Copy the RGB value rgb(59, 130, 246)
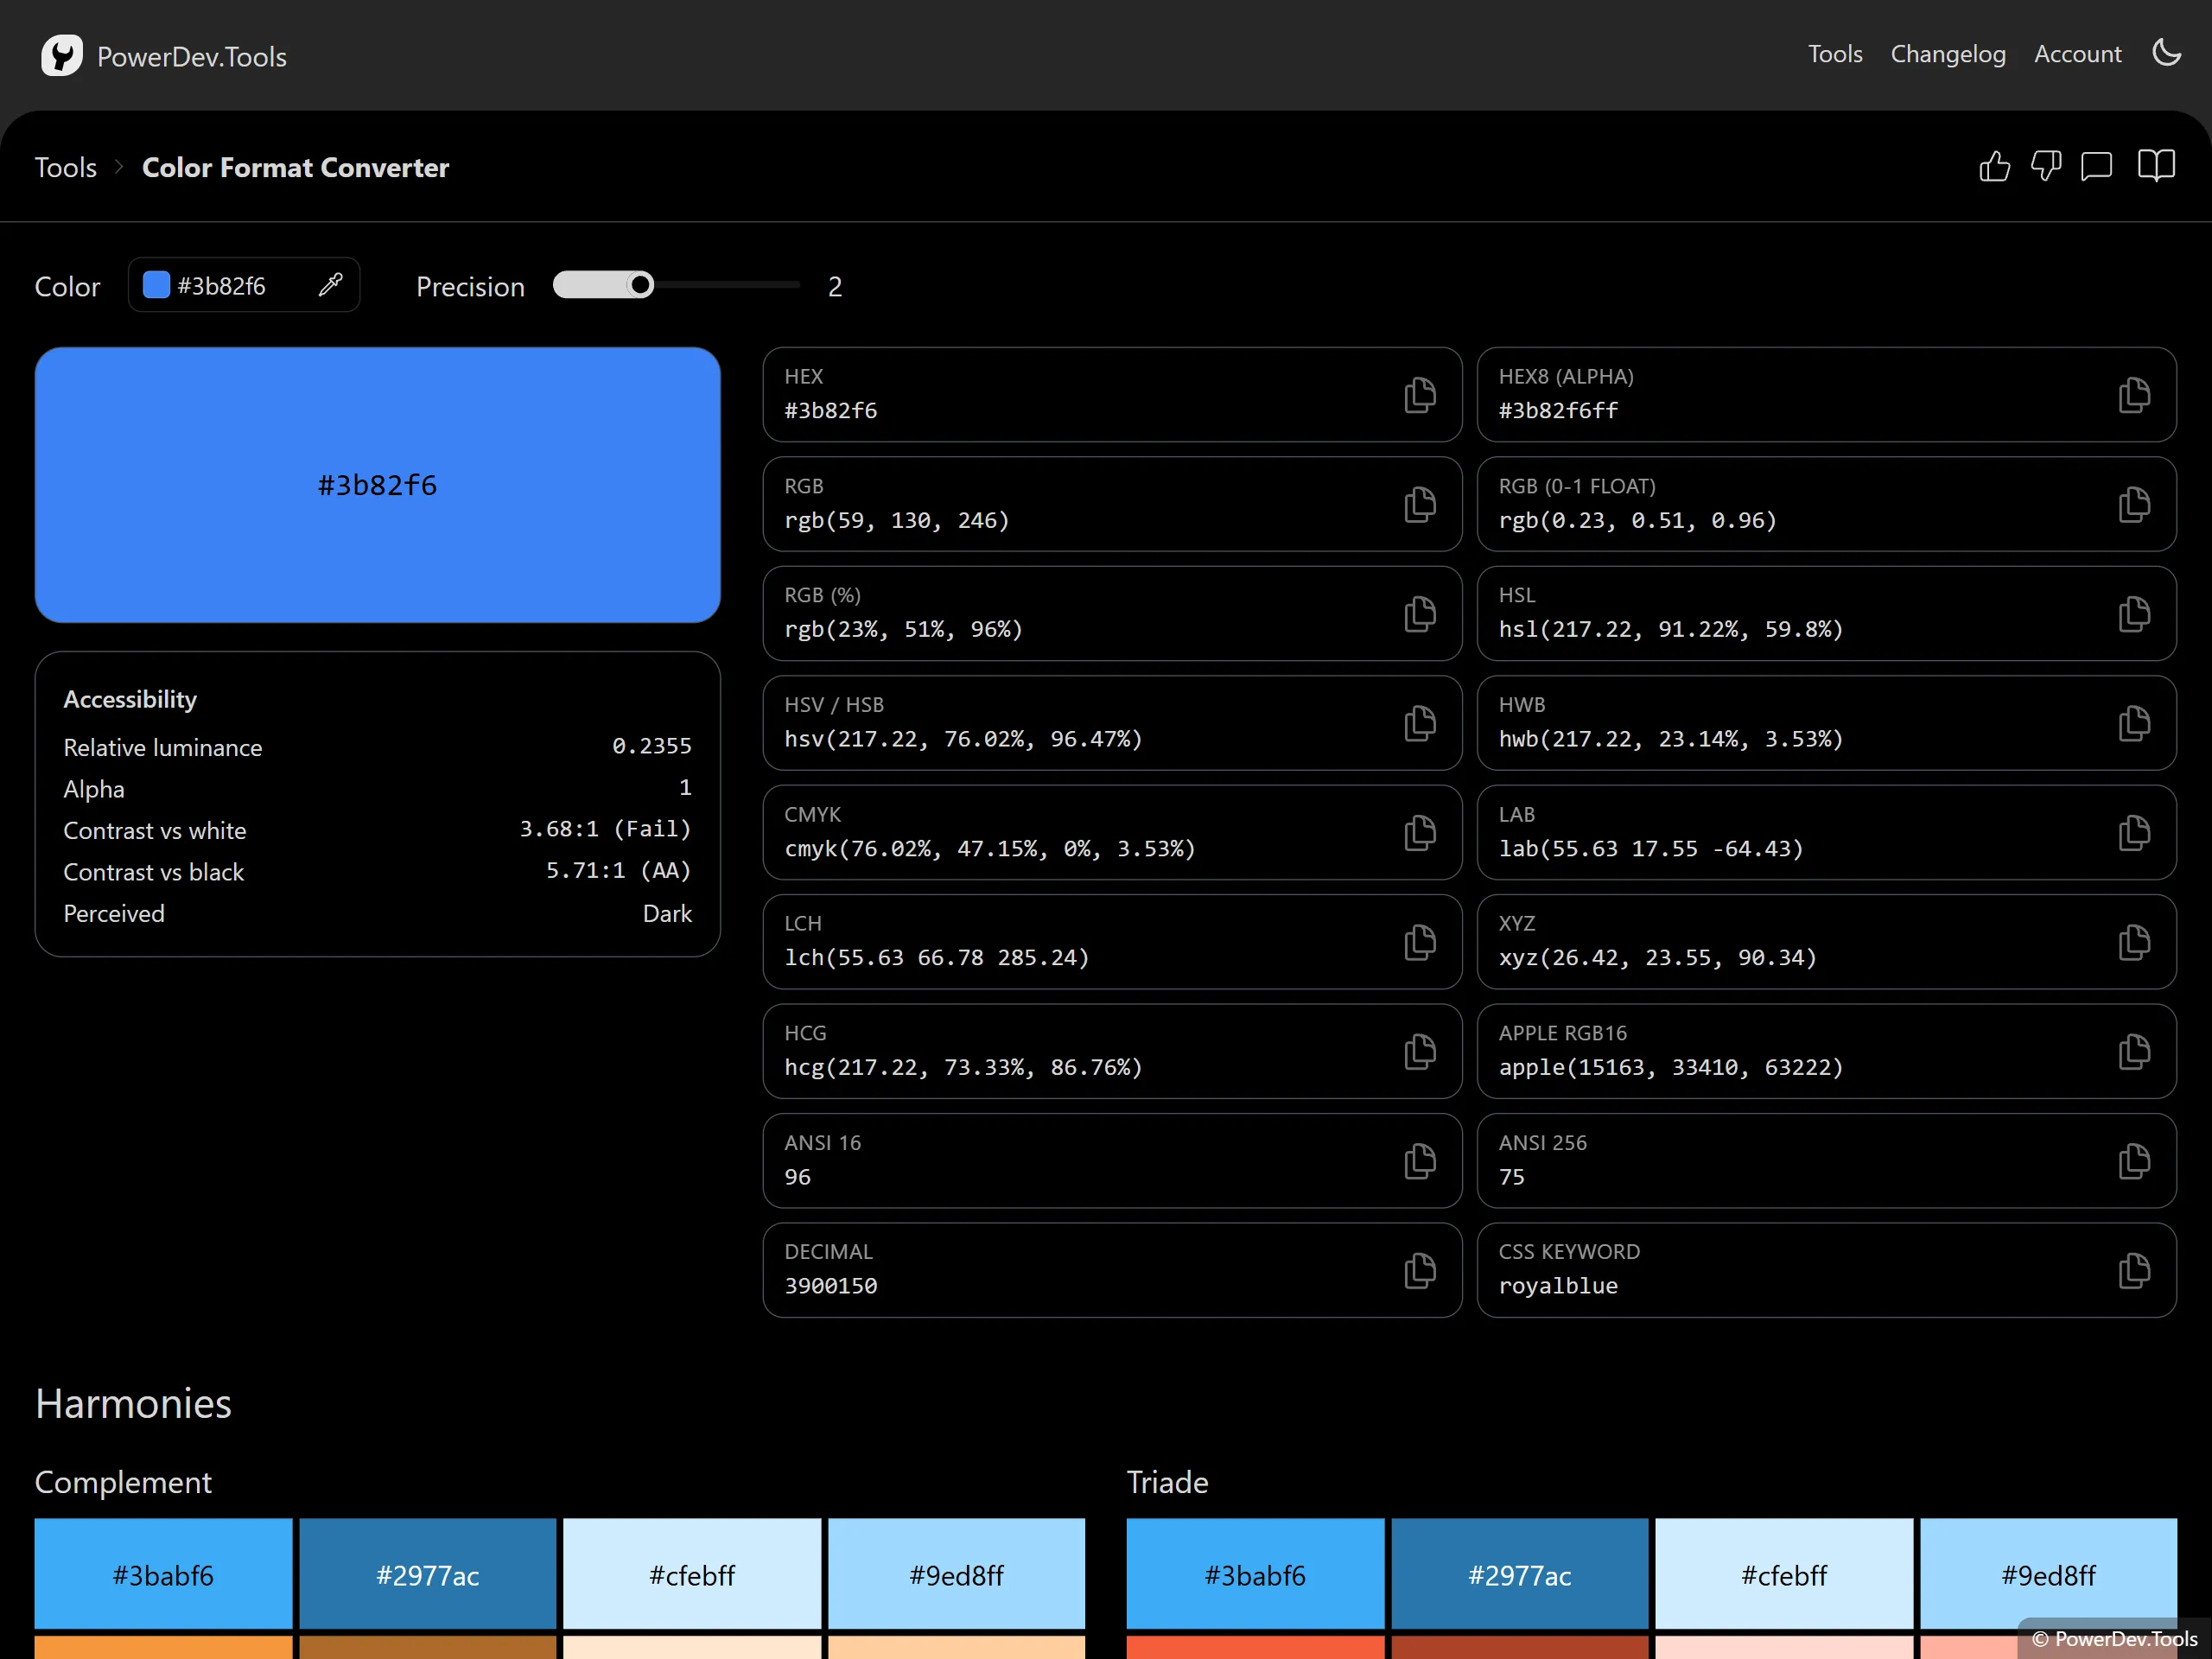 pos(1419,504)
